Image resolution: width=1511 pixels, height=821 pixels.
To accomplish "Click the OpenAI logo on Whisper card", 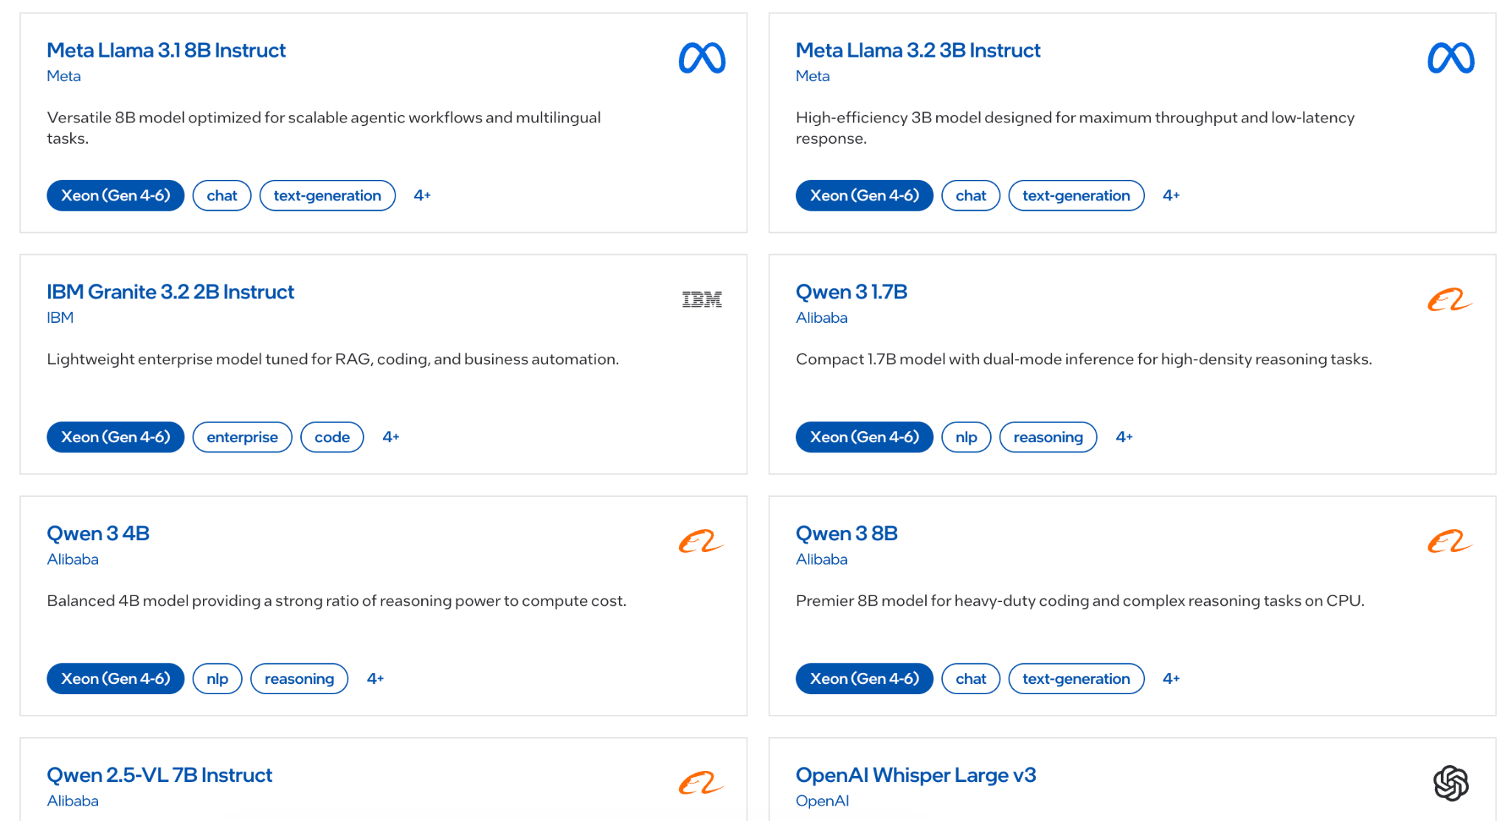I will click(1451, 783).
